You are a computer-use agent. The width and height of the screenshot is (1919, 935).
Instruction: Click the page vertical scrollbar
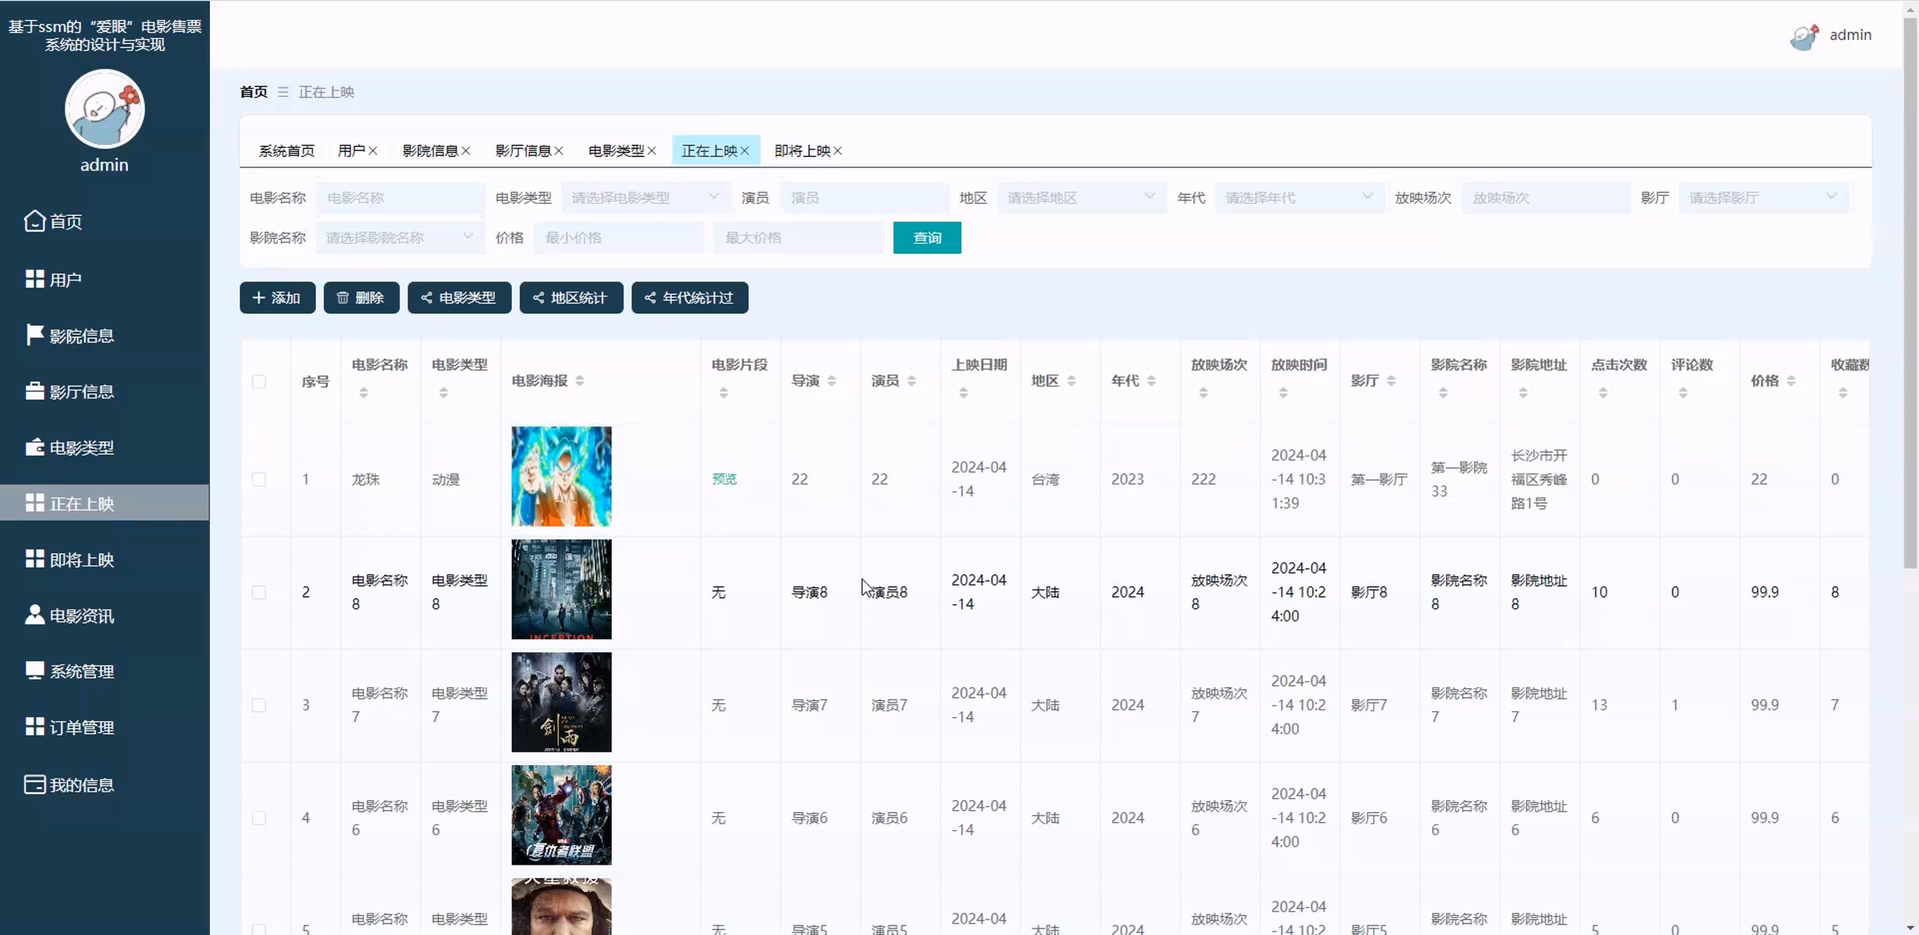[x=1911, y=294]
